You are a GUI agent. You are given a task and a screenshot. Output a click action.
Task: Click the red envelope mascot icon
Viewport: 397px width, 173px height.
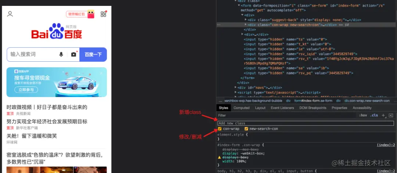click(91, 14)
